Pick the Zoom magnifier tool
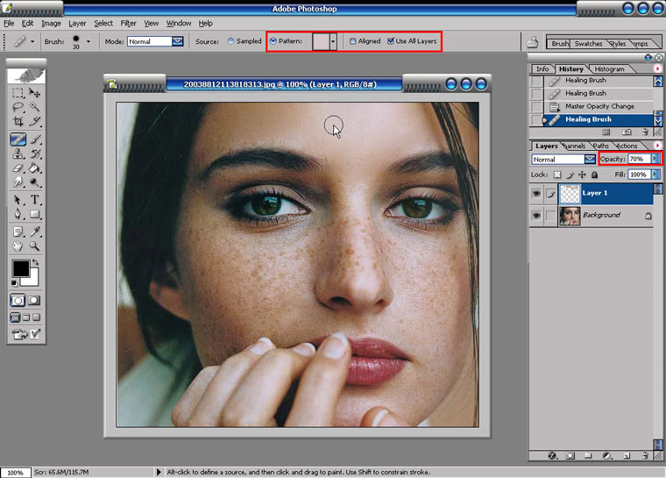Image resolution: width=666 pixels, height=478 pixels. (36, 246)
